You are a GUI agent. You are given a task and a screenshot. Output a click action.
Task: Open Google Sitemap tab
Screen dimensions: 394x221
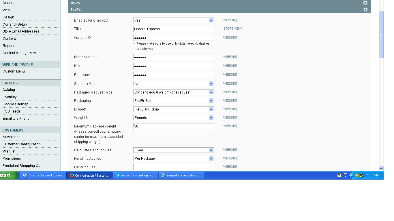30,104
